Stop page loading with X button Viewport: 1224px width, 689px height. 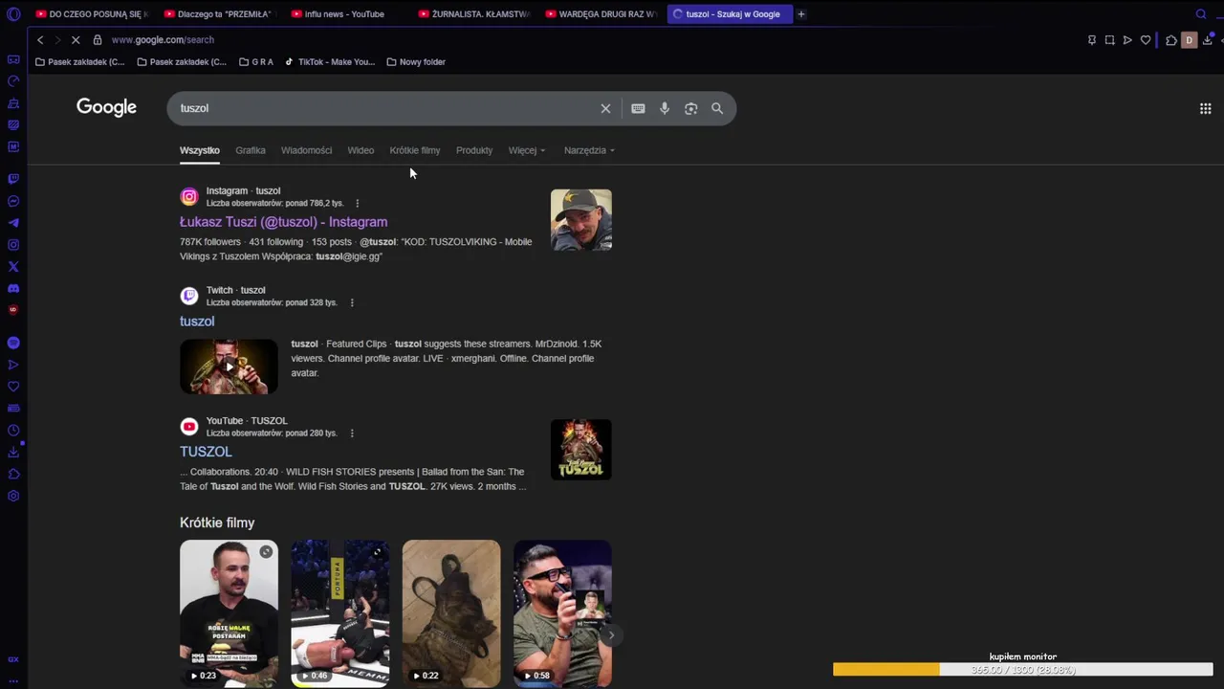[x=75, y=40]
